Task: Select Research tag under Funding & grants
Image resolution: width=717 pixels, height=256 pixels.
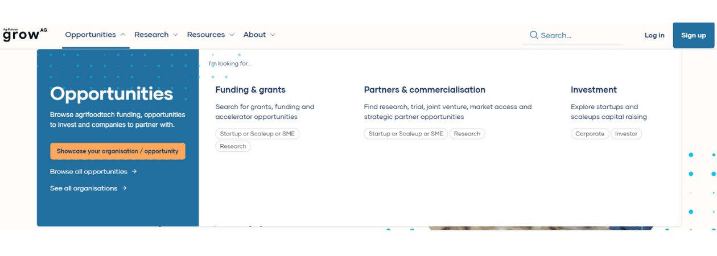Action: (x=233, y=146)
